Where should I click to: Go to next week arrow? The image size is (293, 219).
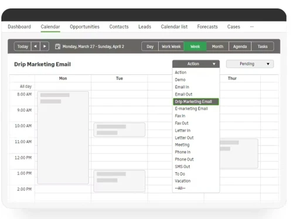click(45, 46)
